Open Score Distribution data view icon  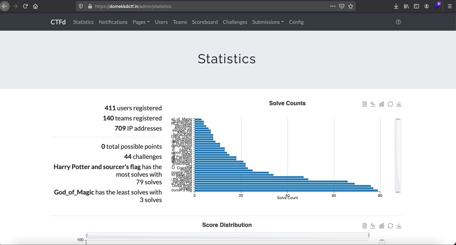[364, 226]
